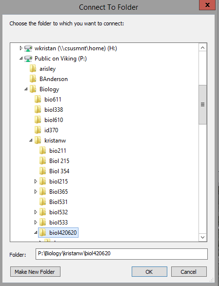Image resolution: width=219 pixels, height=286 pixels.
Task: Select the Biol 354 folder icon
Action: [x=42, y=171]
